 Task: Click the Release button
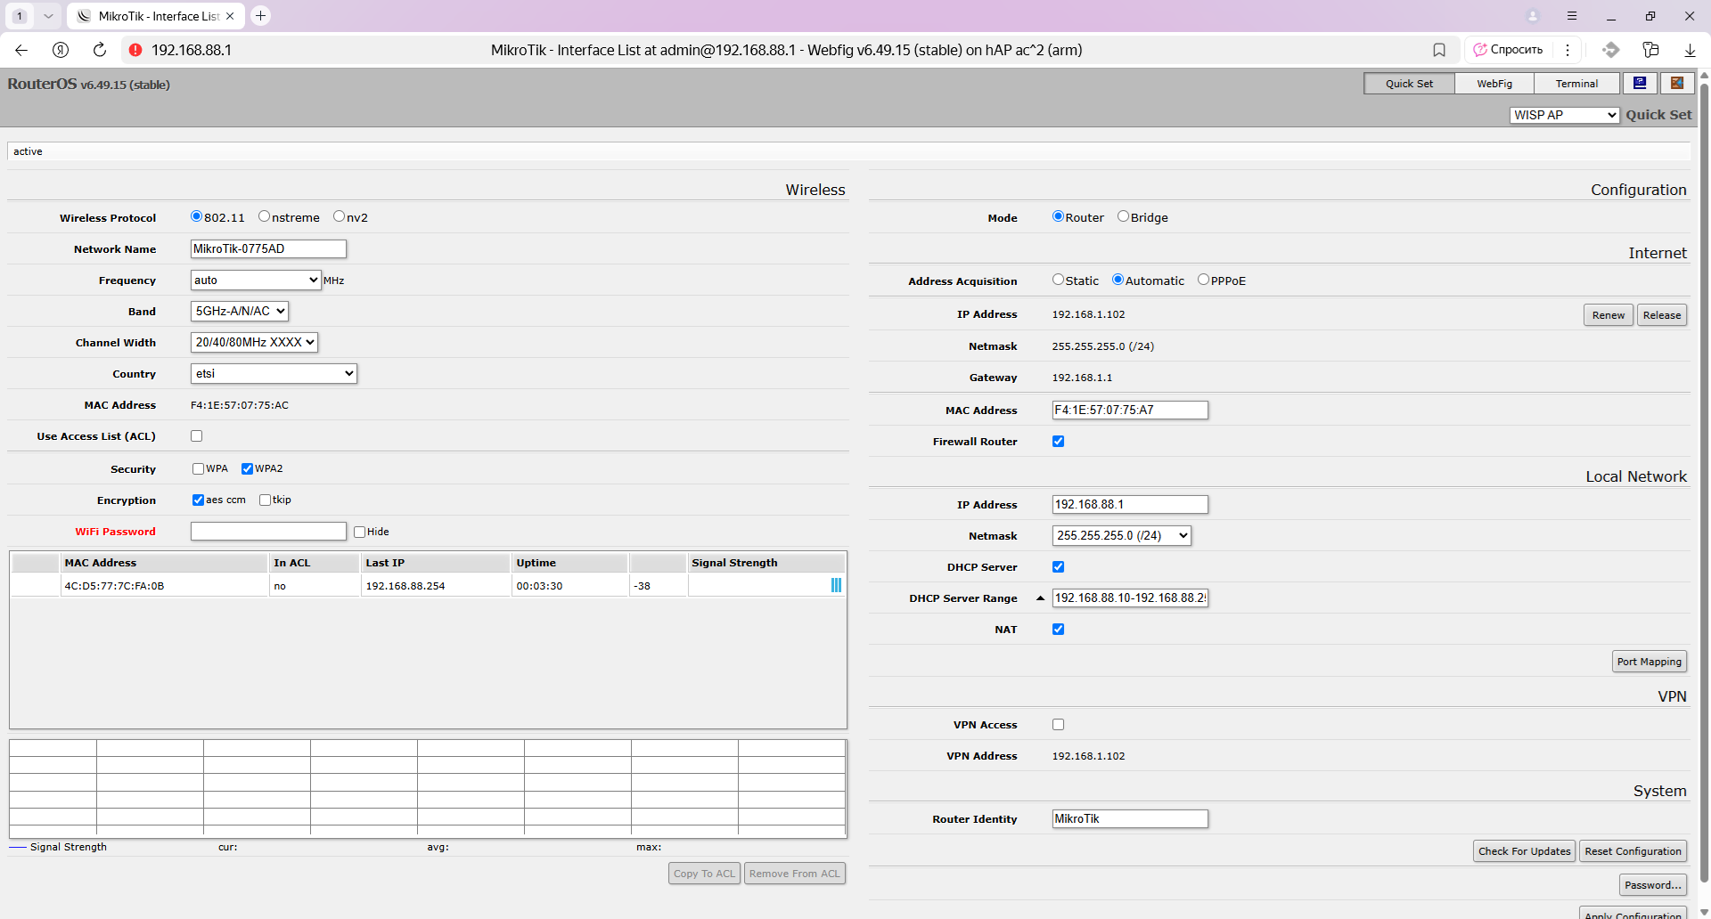coord(1662,315)
